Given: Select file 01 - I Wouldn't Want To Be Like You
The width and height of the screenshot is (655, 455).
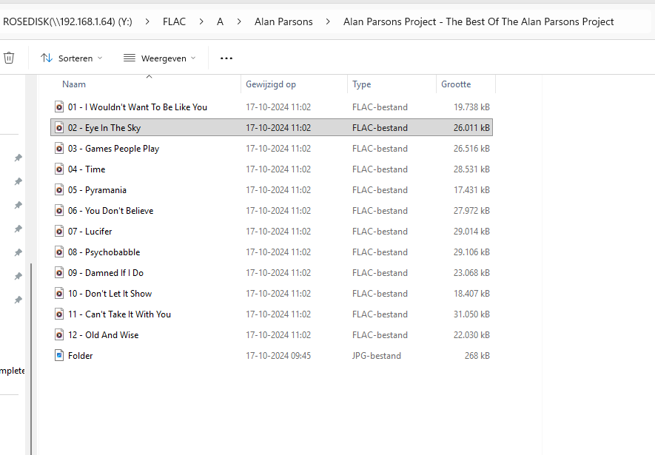Looking at the screenshot, I should 138,107.
